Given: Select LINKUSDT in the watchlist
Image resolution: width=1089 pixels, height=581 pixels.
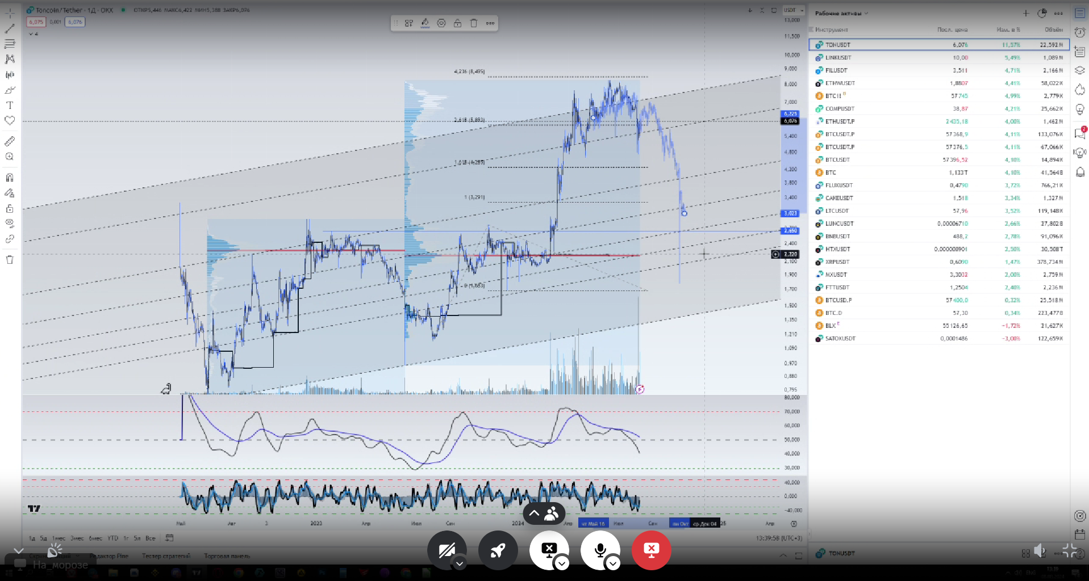Looking at the screenshot, I should 838,57.
